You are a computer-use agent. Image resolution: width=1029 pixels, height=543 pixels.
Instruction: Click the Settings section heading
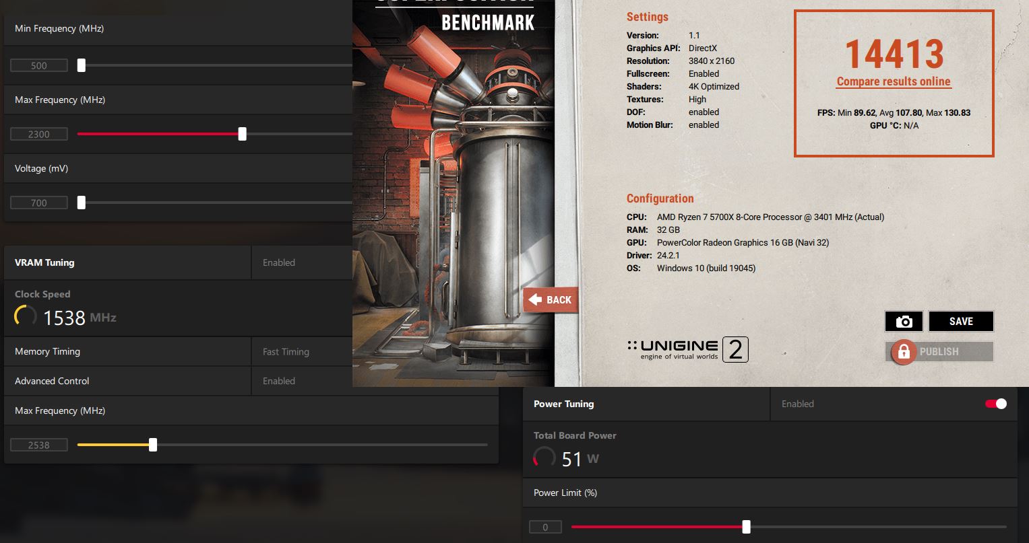[x=648, y=17]
